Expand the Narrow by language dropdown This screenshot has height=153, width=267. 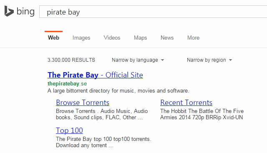tap(138, 60)
